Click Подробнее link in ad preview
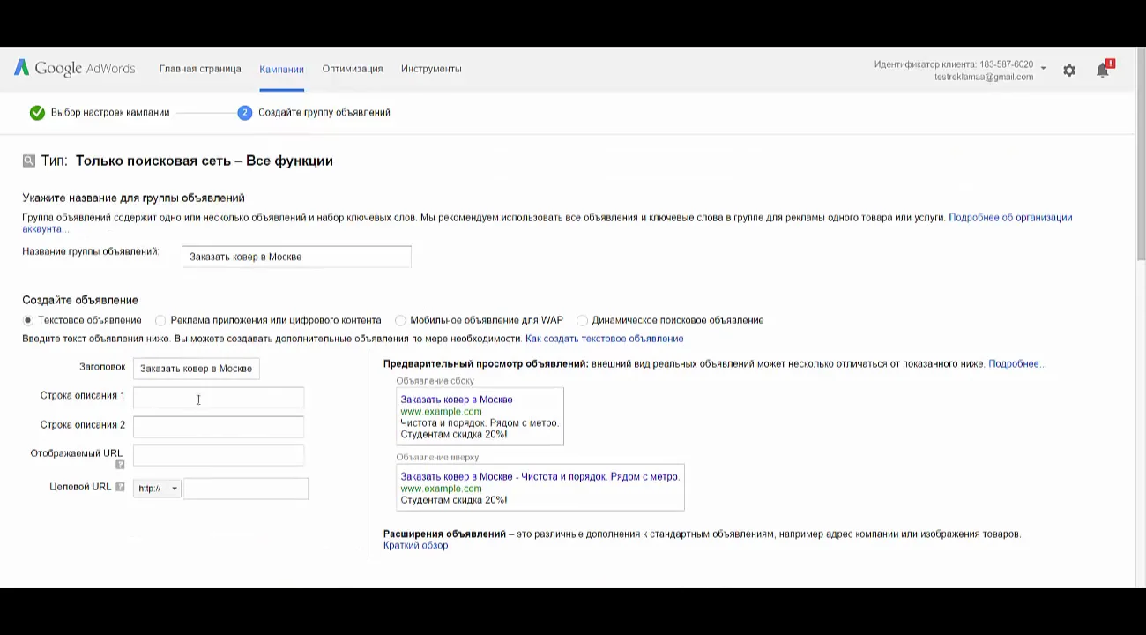 pyautogui.click(x=1017, y=364)
